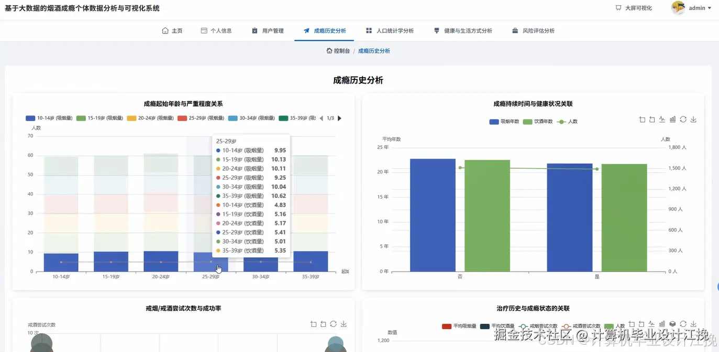Viewport: 719px width, 352px height.
Task: Open 风险评估分析 tab
Action: point(533,31)
